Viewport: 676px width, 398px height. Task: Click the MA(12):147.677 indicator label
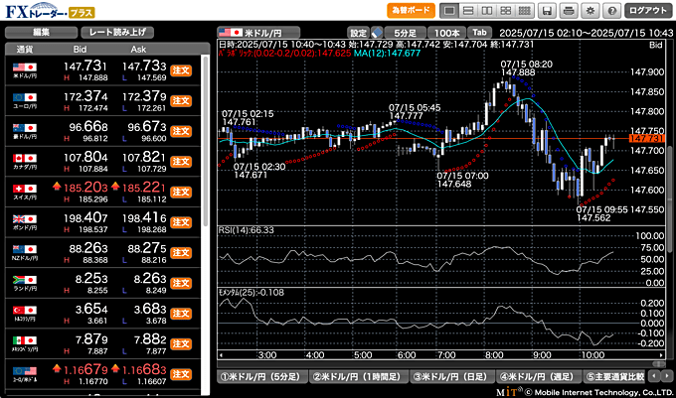click(x=387, y=54)
